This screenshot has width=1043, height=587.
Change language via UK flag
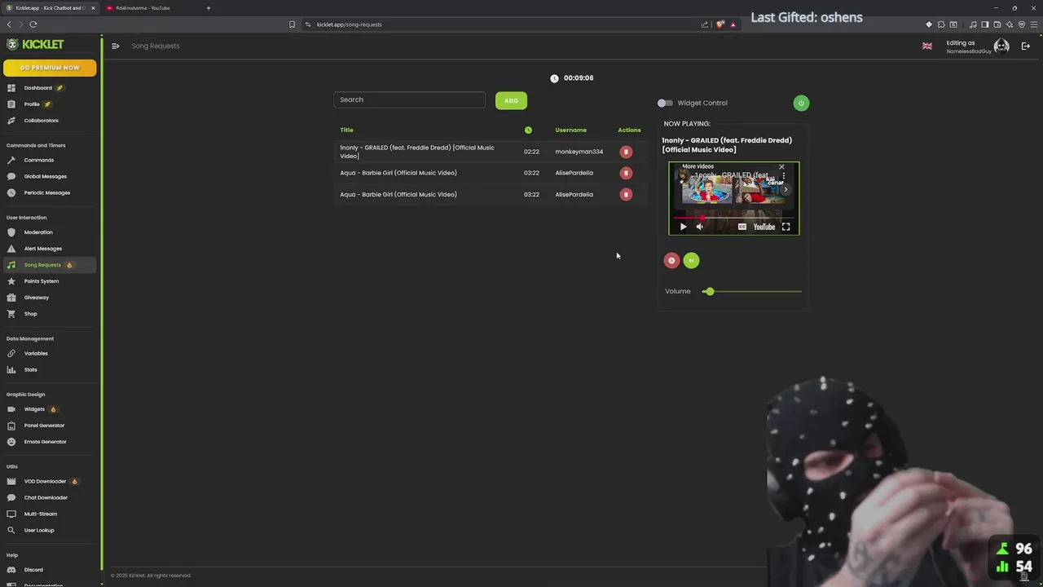pyautogui.click(x=926, y=46)
